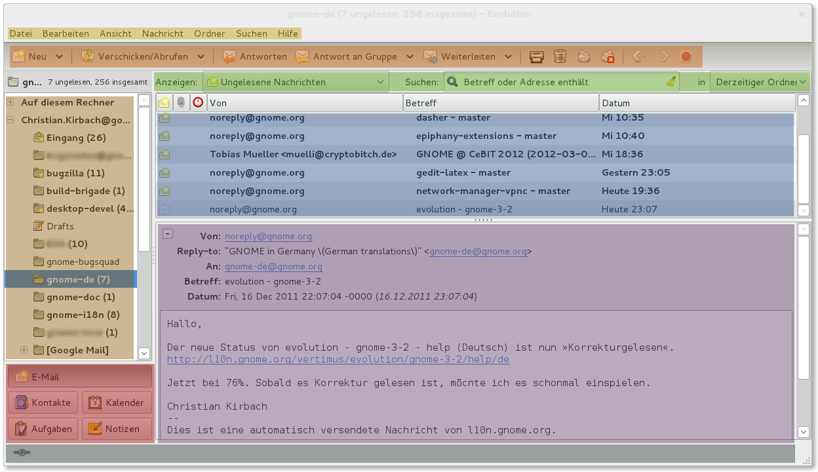Viewport: 818px width, 472px height.
Task: Clear search using the broom icon
Action: 671,82
